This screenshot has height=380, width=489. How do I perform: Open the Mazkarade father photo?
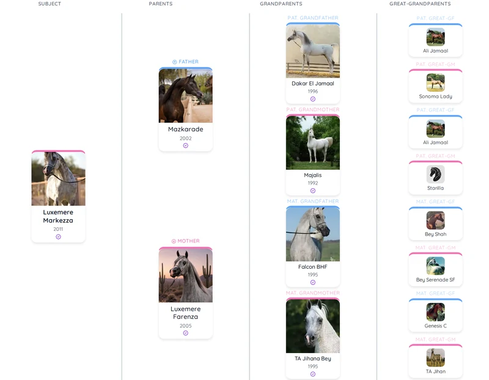186,95
